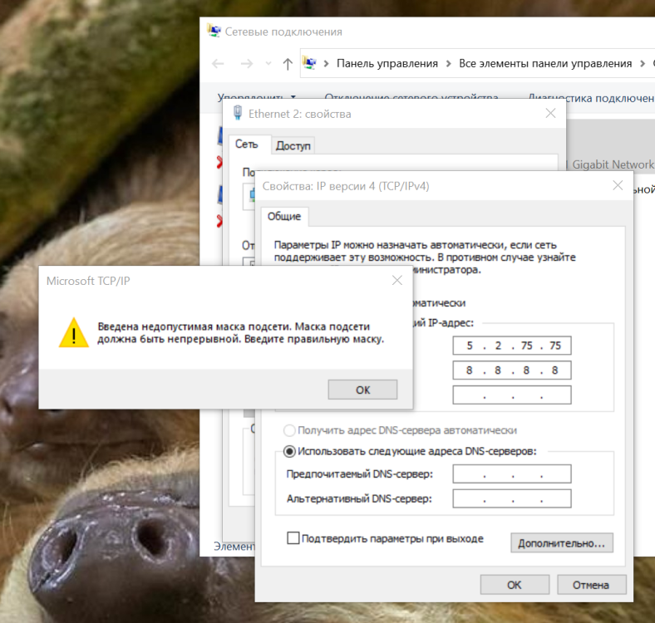
Task: Expand chevron after Все элементы панели управления
Action: [643, 63]
